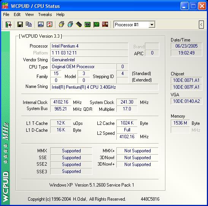Image resolution: width=208 pixels, height=206 pixels.
Task: Close the WCPUID window
Action: point(202,6)
